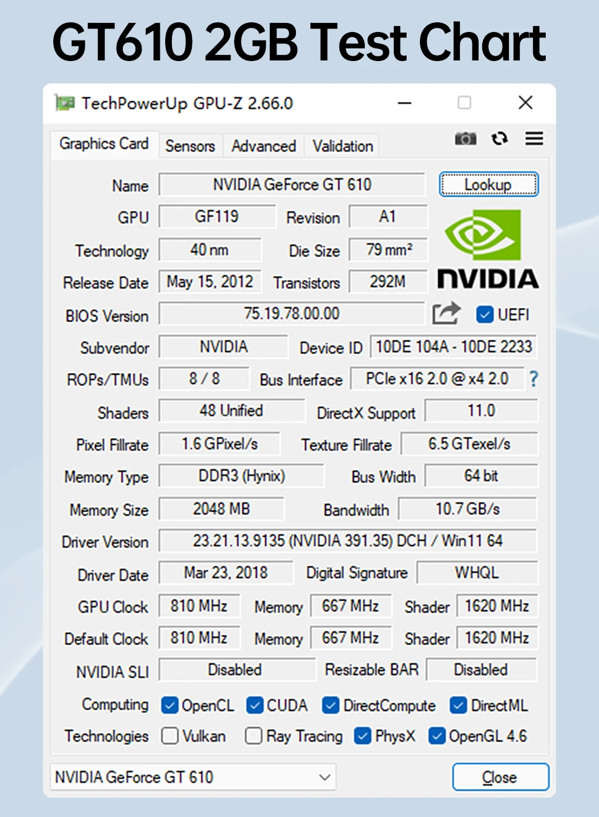This screenshot has height=817, width=599.
Task: Click the BIOS export share icon
Action: coord(447,313)
